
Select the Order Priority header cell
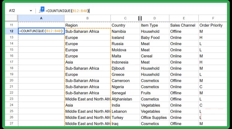[x=213, y=25]
